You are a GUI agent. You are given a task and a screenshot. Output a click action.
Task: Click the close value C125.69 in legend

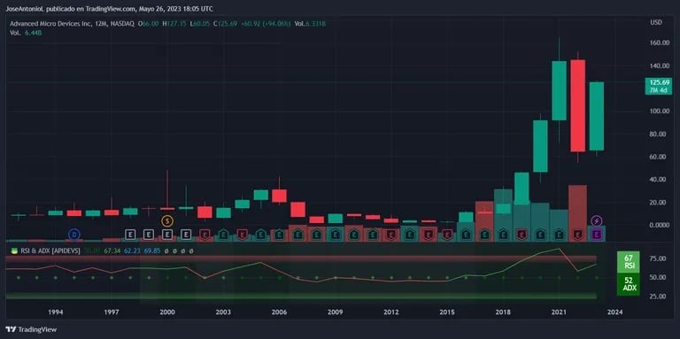pyautogui.click(x=225, y=23)
